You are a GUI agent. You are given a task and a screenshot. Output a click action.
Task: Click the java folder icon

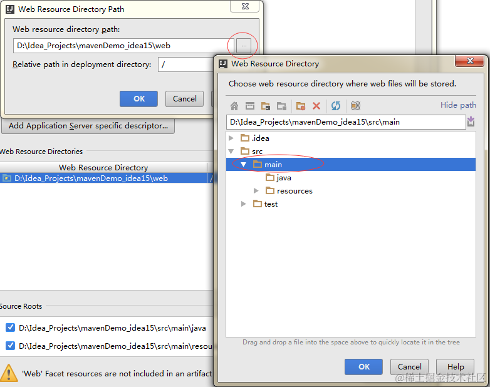coord(269,177)
